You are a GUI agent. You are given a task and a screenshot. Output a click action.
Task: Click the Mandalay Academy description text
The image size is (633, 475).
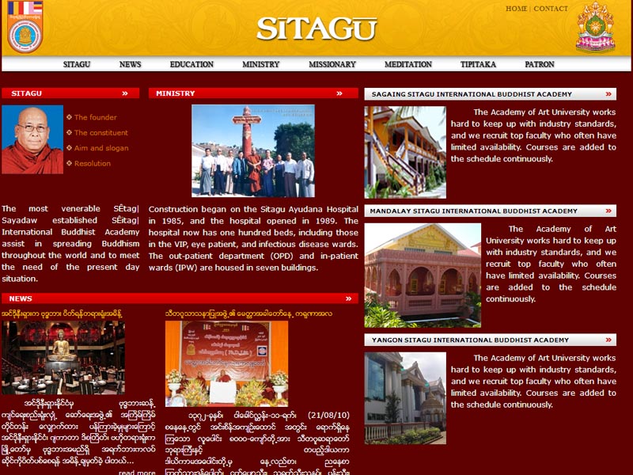[551, 264]
